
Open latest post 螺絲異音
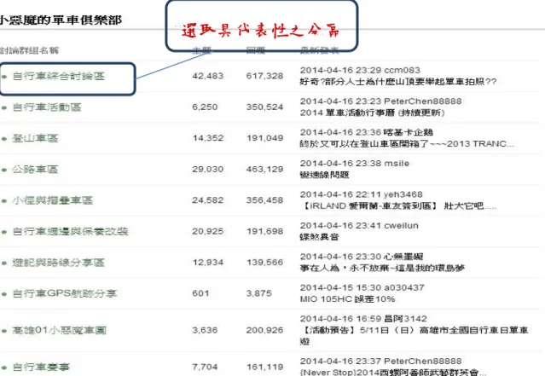(x=319, y=237)
